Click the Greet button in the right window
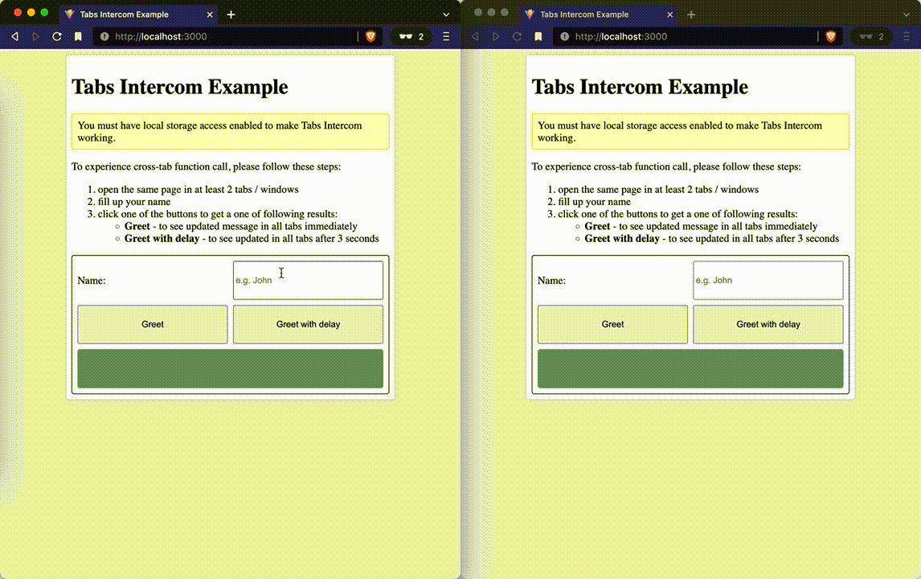The image size is (921, 579). pos(612,324)
